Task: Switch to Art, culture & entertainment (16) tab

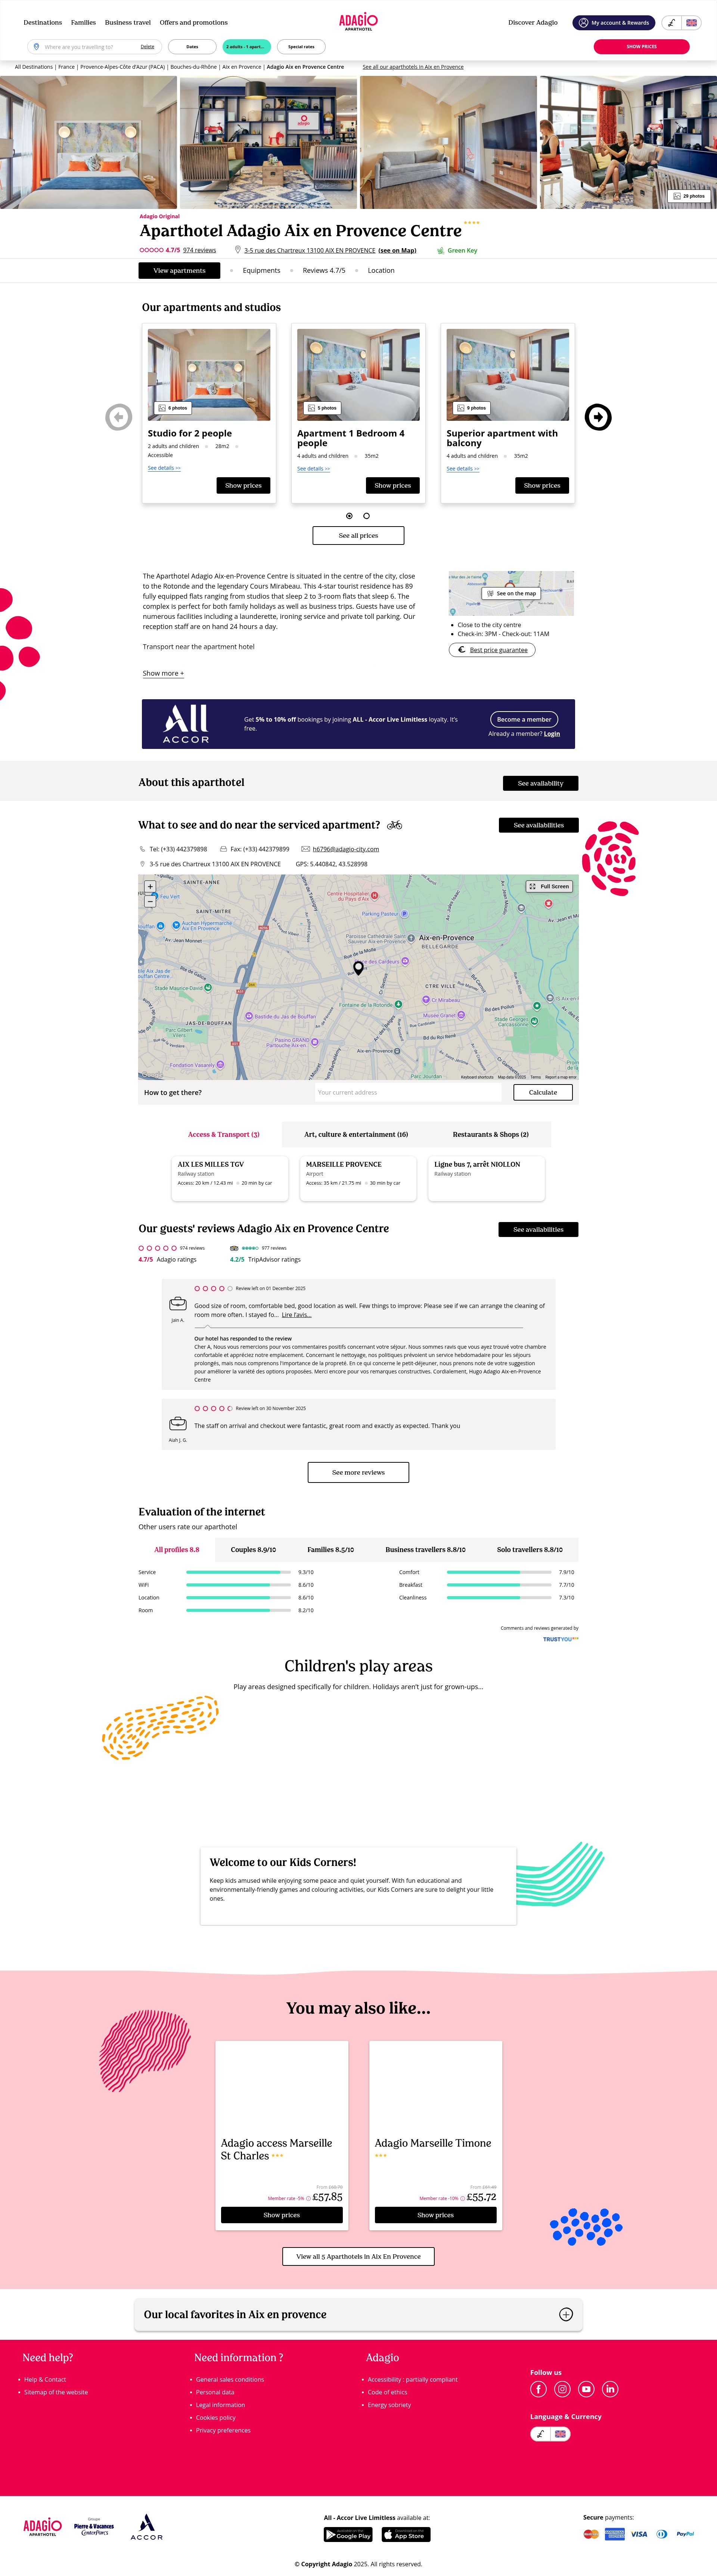Action: pos(357,1134)
